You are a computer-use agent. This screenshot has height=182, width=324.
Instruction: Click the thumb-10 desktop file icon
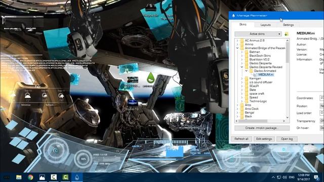click(132, 103)
